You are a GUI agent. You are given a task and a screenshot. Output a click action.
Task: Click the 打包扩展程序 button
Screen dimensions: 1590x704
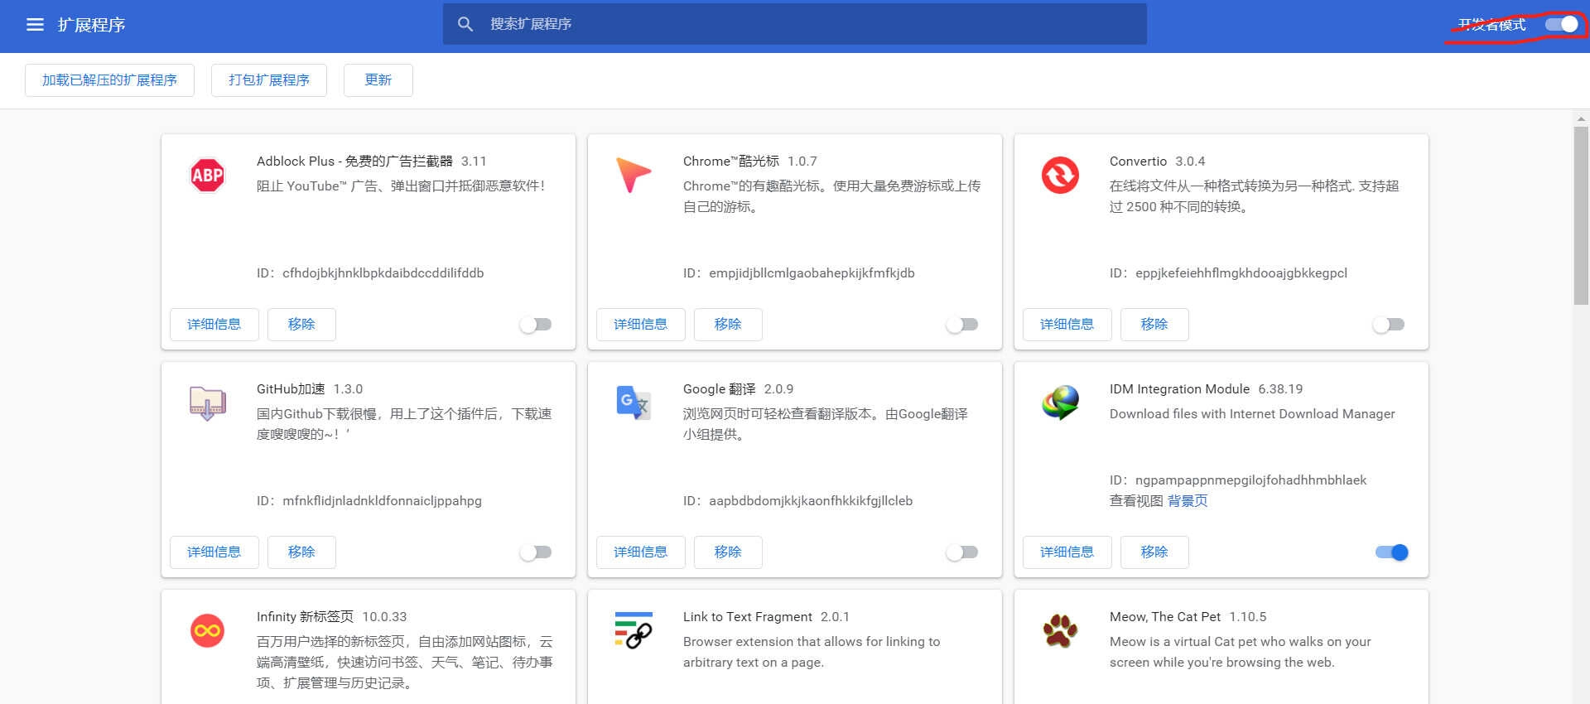click(269, 80)
